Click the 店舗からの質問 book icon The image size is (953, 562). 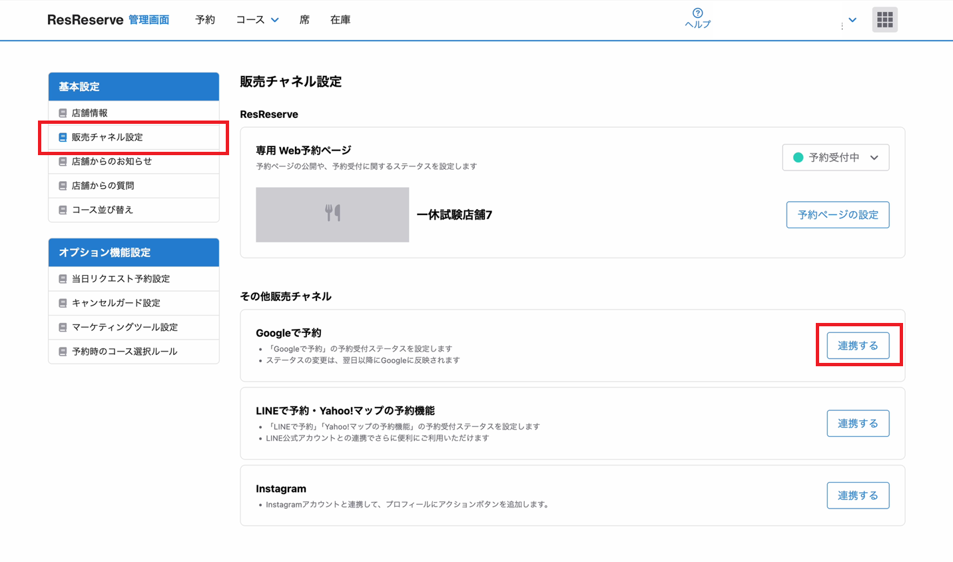(63, 186)
